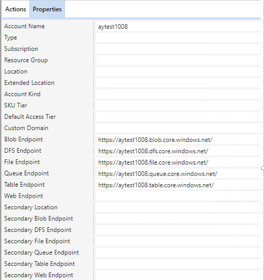The width and height of the screenshot is (264, 280).
Task: Click the Secondary File Endpoint label
Action: coord(37,241)
